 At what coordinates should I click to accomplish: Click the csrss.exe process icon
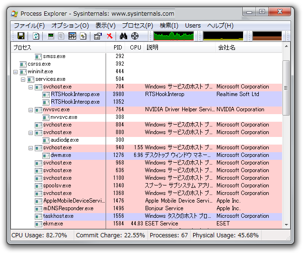click(23, 64)
